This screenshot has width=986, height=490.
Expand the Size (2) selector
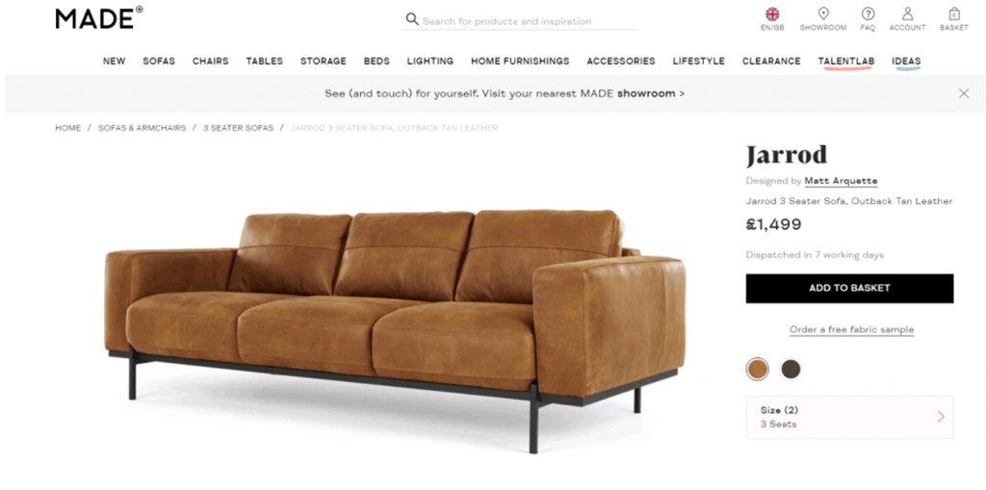(849, 417)
